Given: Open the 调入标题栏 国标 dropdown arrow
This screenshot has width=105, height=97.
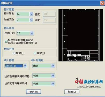Looking at the screenshot, I should click(x=53, y=66).
